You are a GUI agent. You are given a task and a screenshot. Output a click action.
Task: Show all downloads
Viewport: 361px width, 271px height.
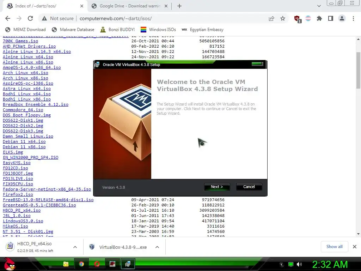pos(334,247)
